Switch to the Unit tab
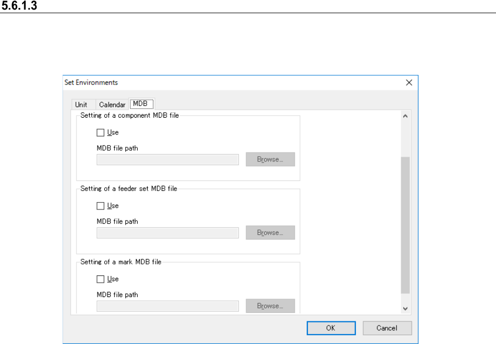Image resolution: width=496 pixels, height=344 pixels. (x=81, y=104)
